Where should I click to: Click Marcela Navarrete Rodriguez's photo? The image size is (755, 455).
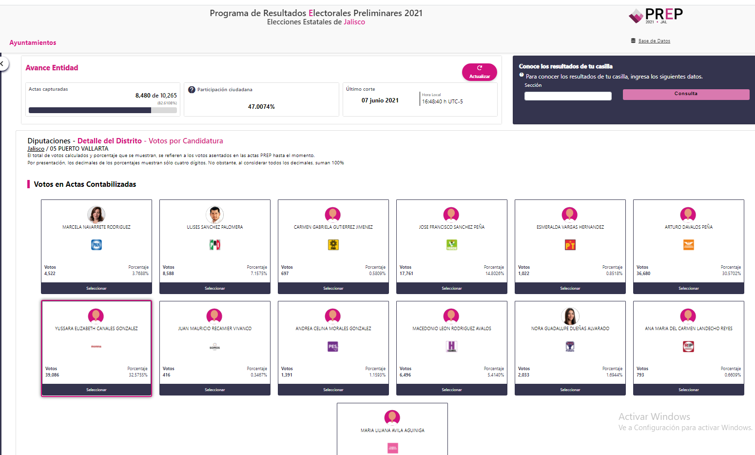tap(97, 215)
